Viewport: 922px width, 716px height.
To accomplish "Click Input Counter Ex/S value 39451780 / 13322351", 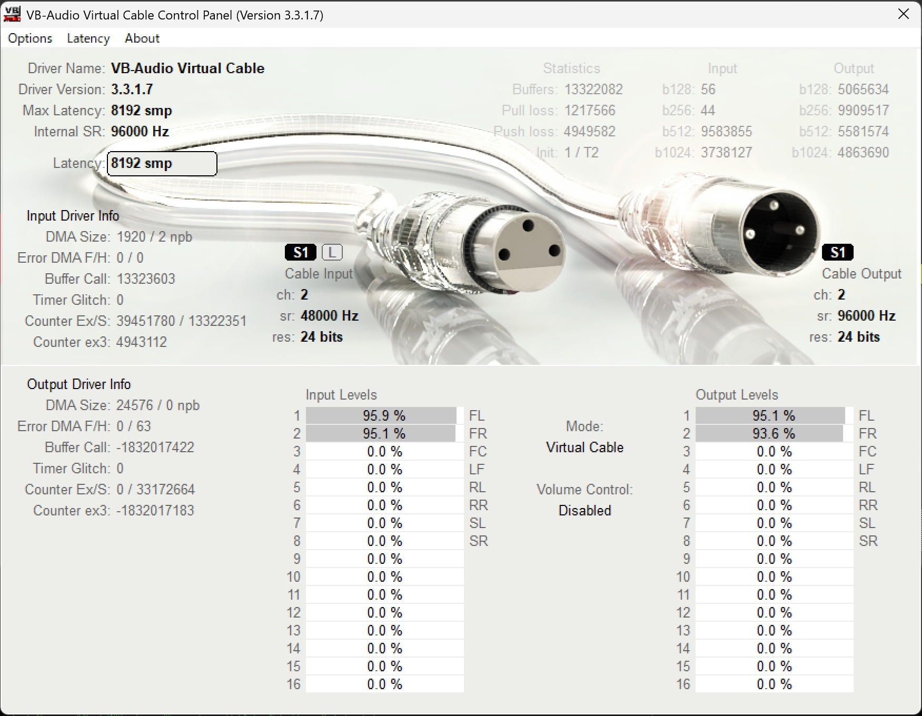I will [x=182, y=321].
